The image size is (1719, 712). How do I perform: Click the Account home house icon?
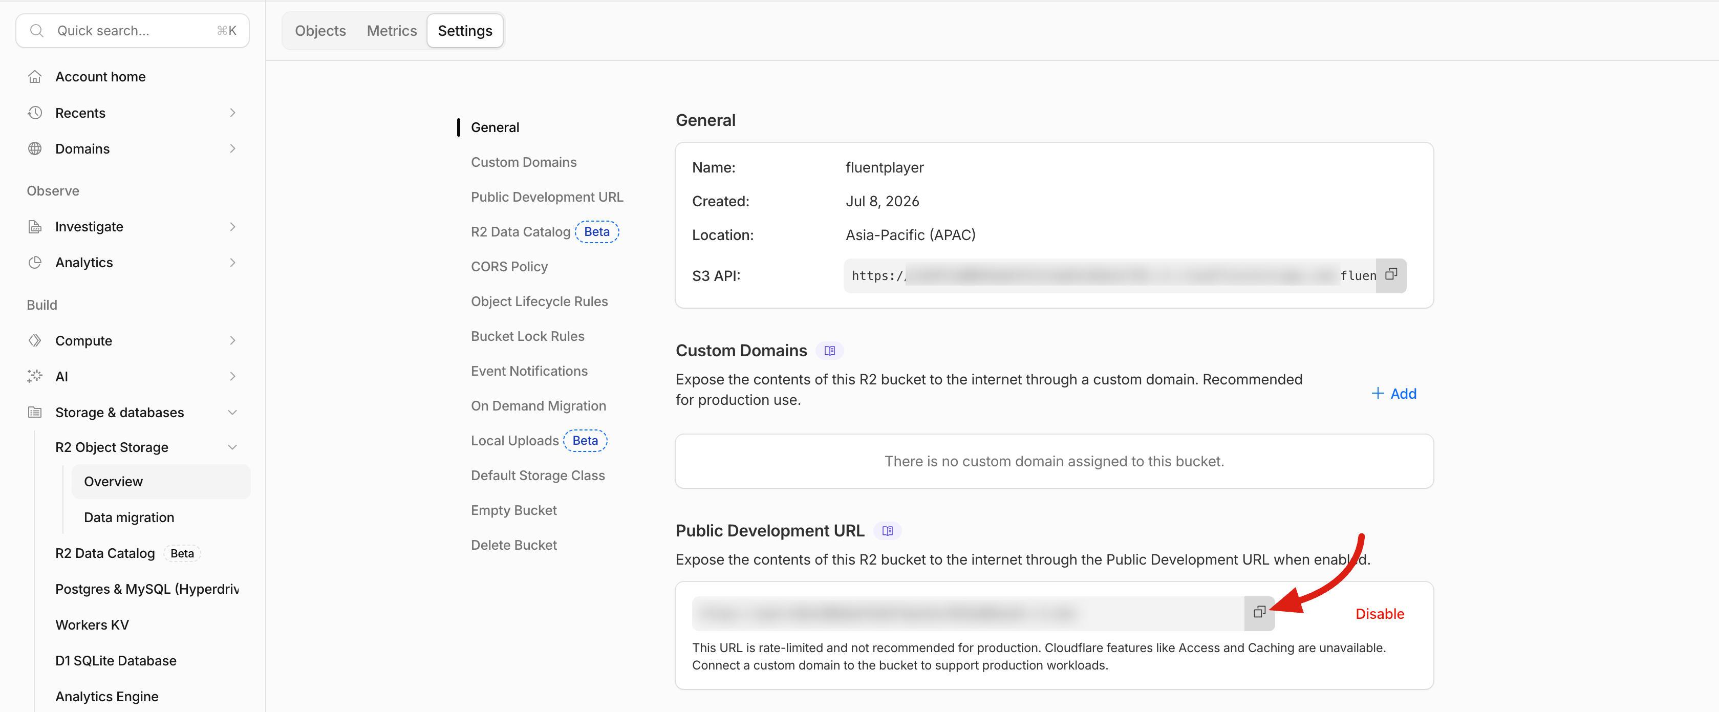pyautogui.click(x=35, y=77)
